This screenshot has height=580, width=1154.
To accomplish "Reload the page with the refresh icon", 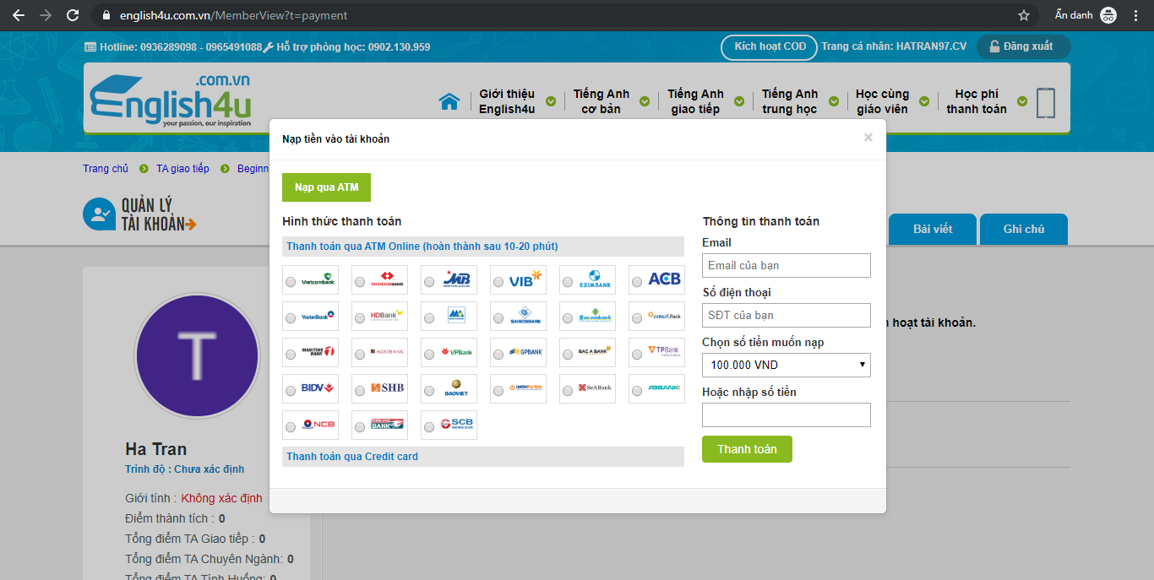I will click(73, 15).
